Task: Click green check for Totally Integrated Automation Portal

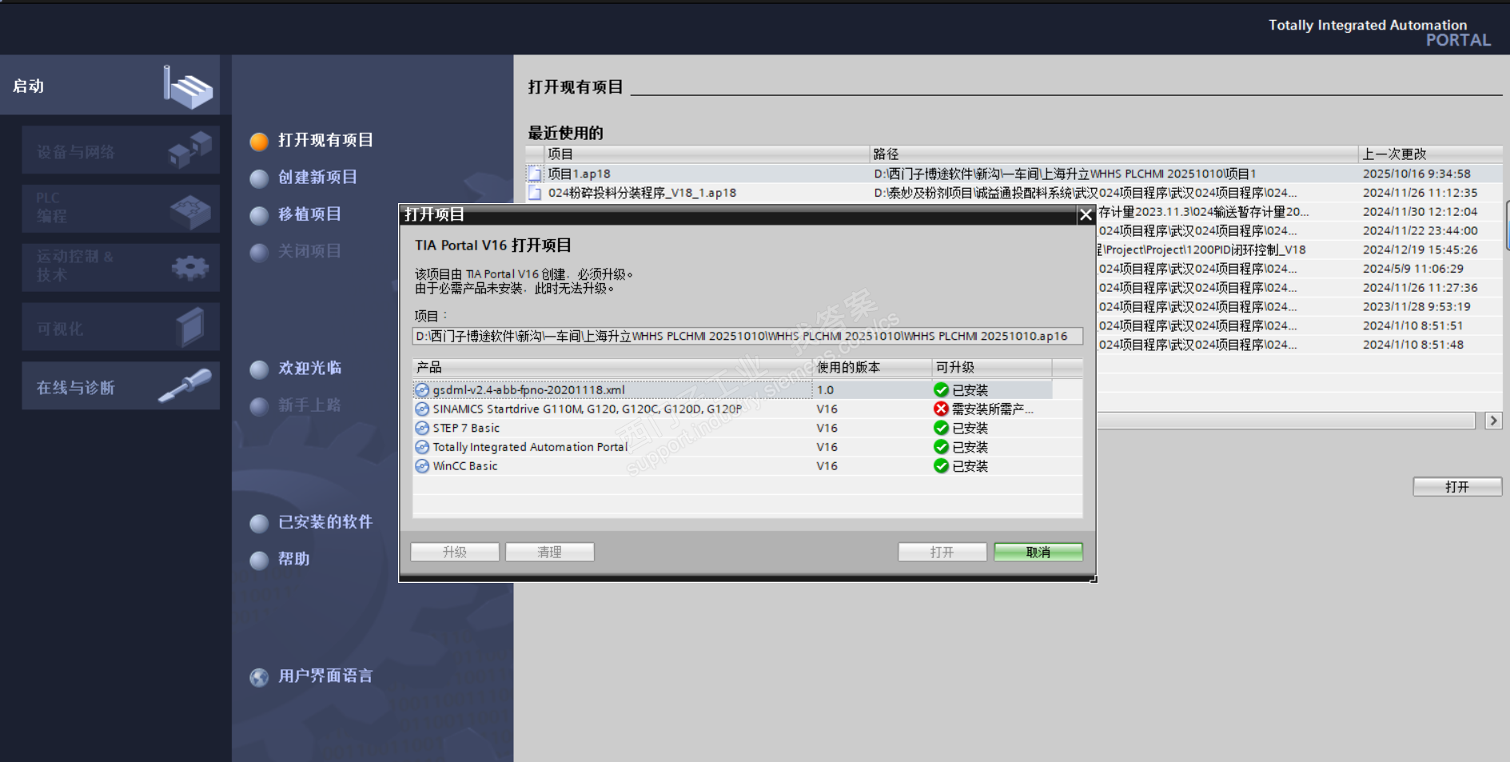Action: click(941, 447)
